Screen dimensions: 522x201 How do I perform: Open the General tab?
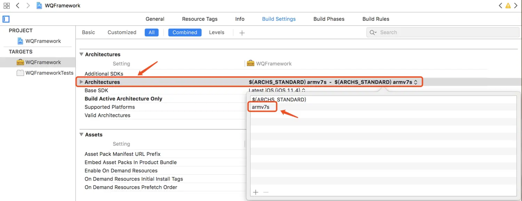(155, 19)
